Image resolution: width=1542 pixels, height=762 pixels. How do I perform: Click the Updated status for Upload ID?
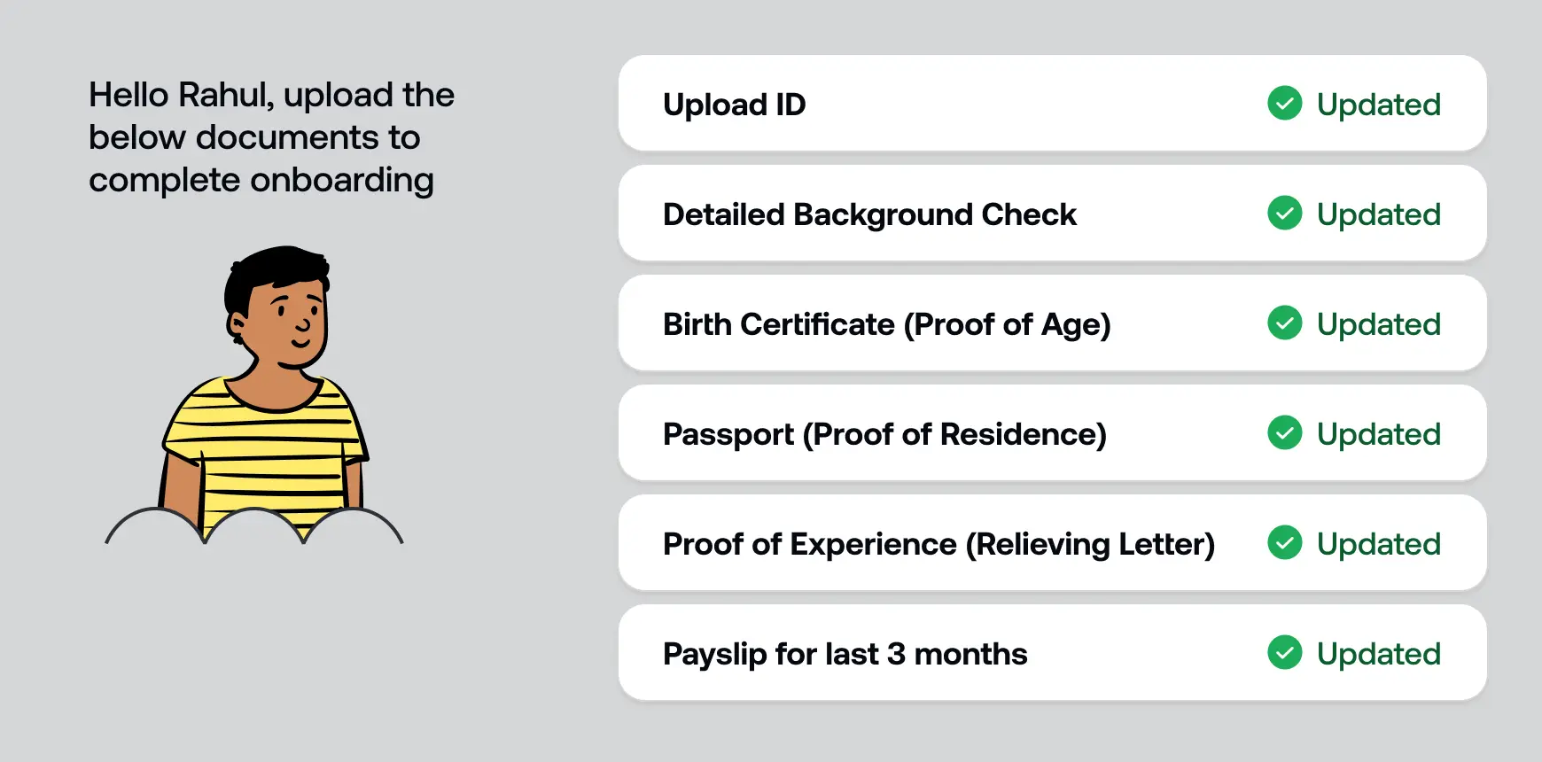coord(1378,105)
